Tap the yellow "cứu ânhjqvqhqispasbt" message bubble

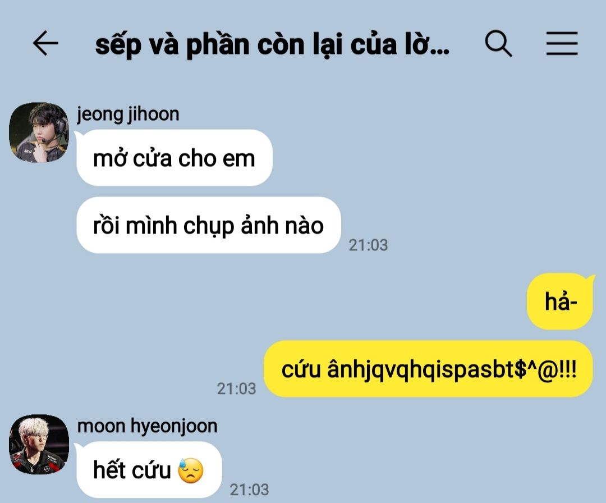[x=428, y=369]
